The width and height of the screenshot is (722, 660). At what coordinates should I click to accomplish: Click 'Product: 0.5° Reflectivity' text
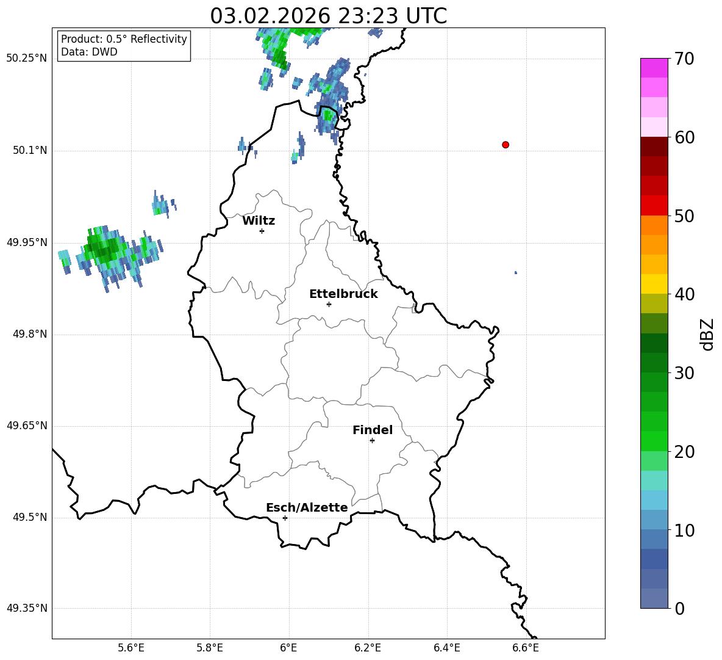124,38
